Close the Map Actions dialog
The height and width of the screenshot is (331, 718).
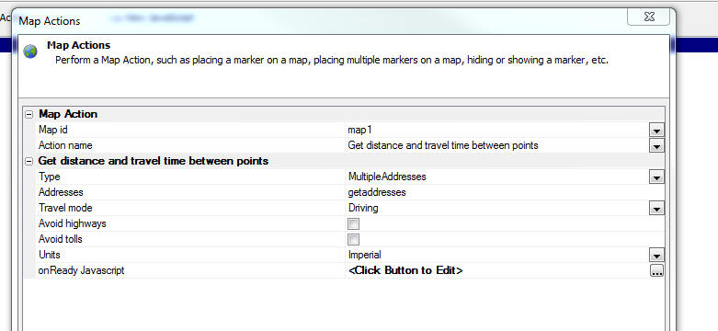click(x=648, y=17)
